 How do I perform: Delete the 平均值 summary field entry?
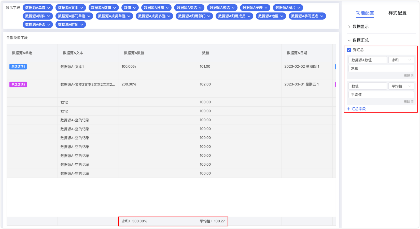point(409,102)
